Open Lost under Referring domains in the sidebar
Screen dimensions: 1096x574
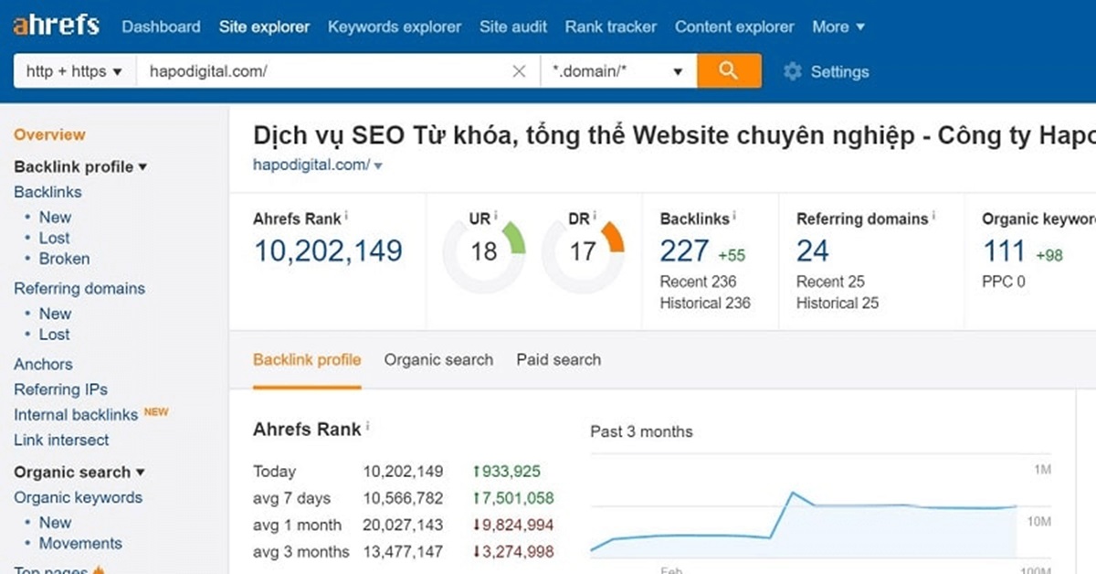(54, 335)
